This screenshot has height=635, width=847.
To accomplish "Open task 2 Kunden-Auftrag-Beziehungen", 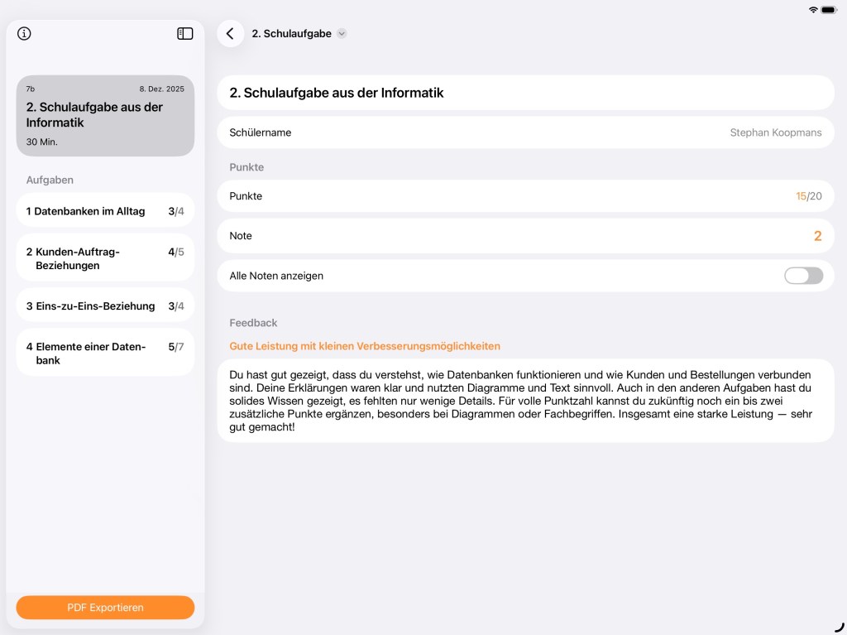I will pyautogui.click(x=105, y=258).
